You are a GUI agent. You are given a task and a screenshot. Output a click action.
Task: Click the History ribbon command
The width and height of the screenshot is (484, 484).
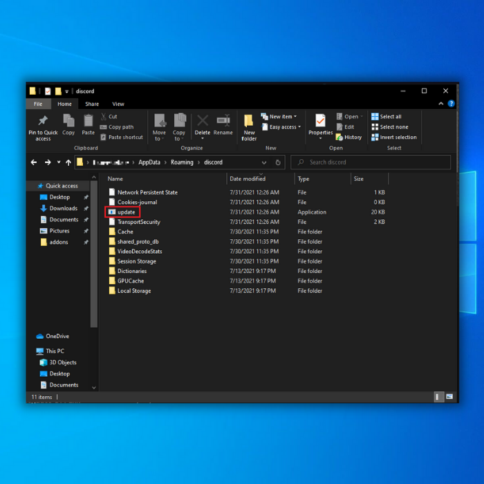coord(348,137)
